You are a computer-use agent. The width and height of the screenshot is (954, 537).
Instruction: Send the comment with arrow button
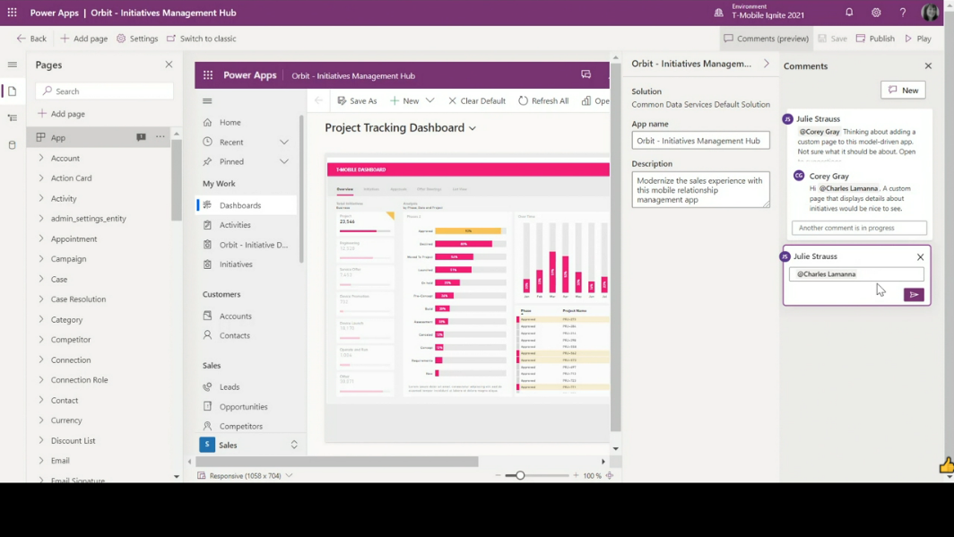click(x=914, y=294)
